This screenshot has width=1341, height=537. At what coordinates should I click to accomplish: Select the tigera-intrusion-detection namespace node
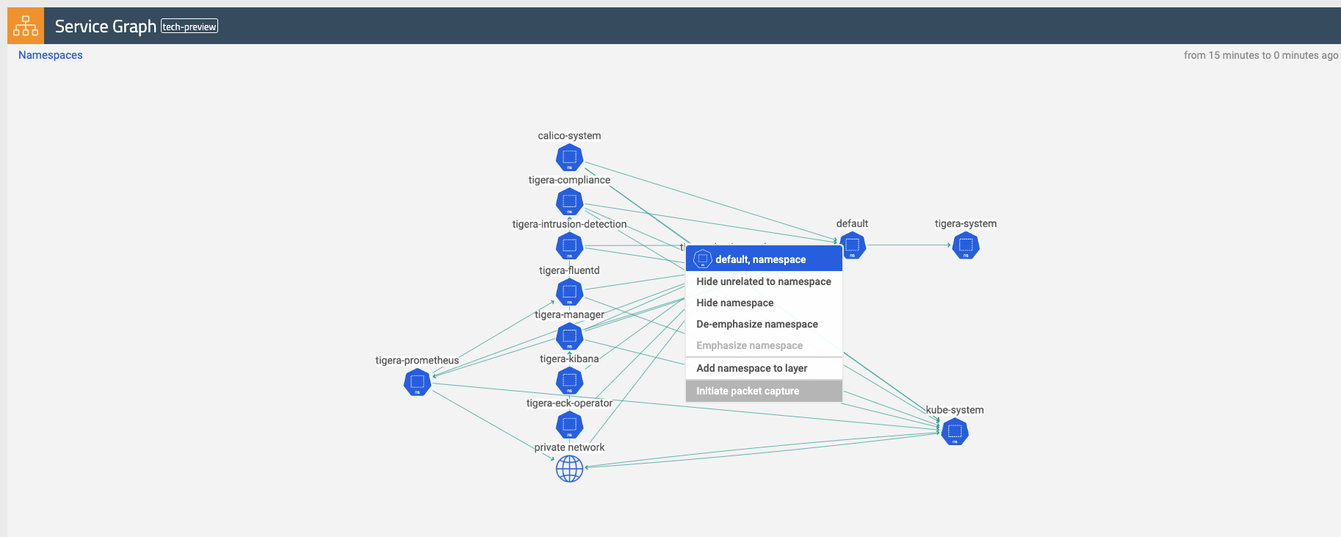(x=569, y=246)
